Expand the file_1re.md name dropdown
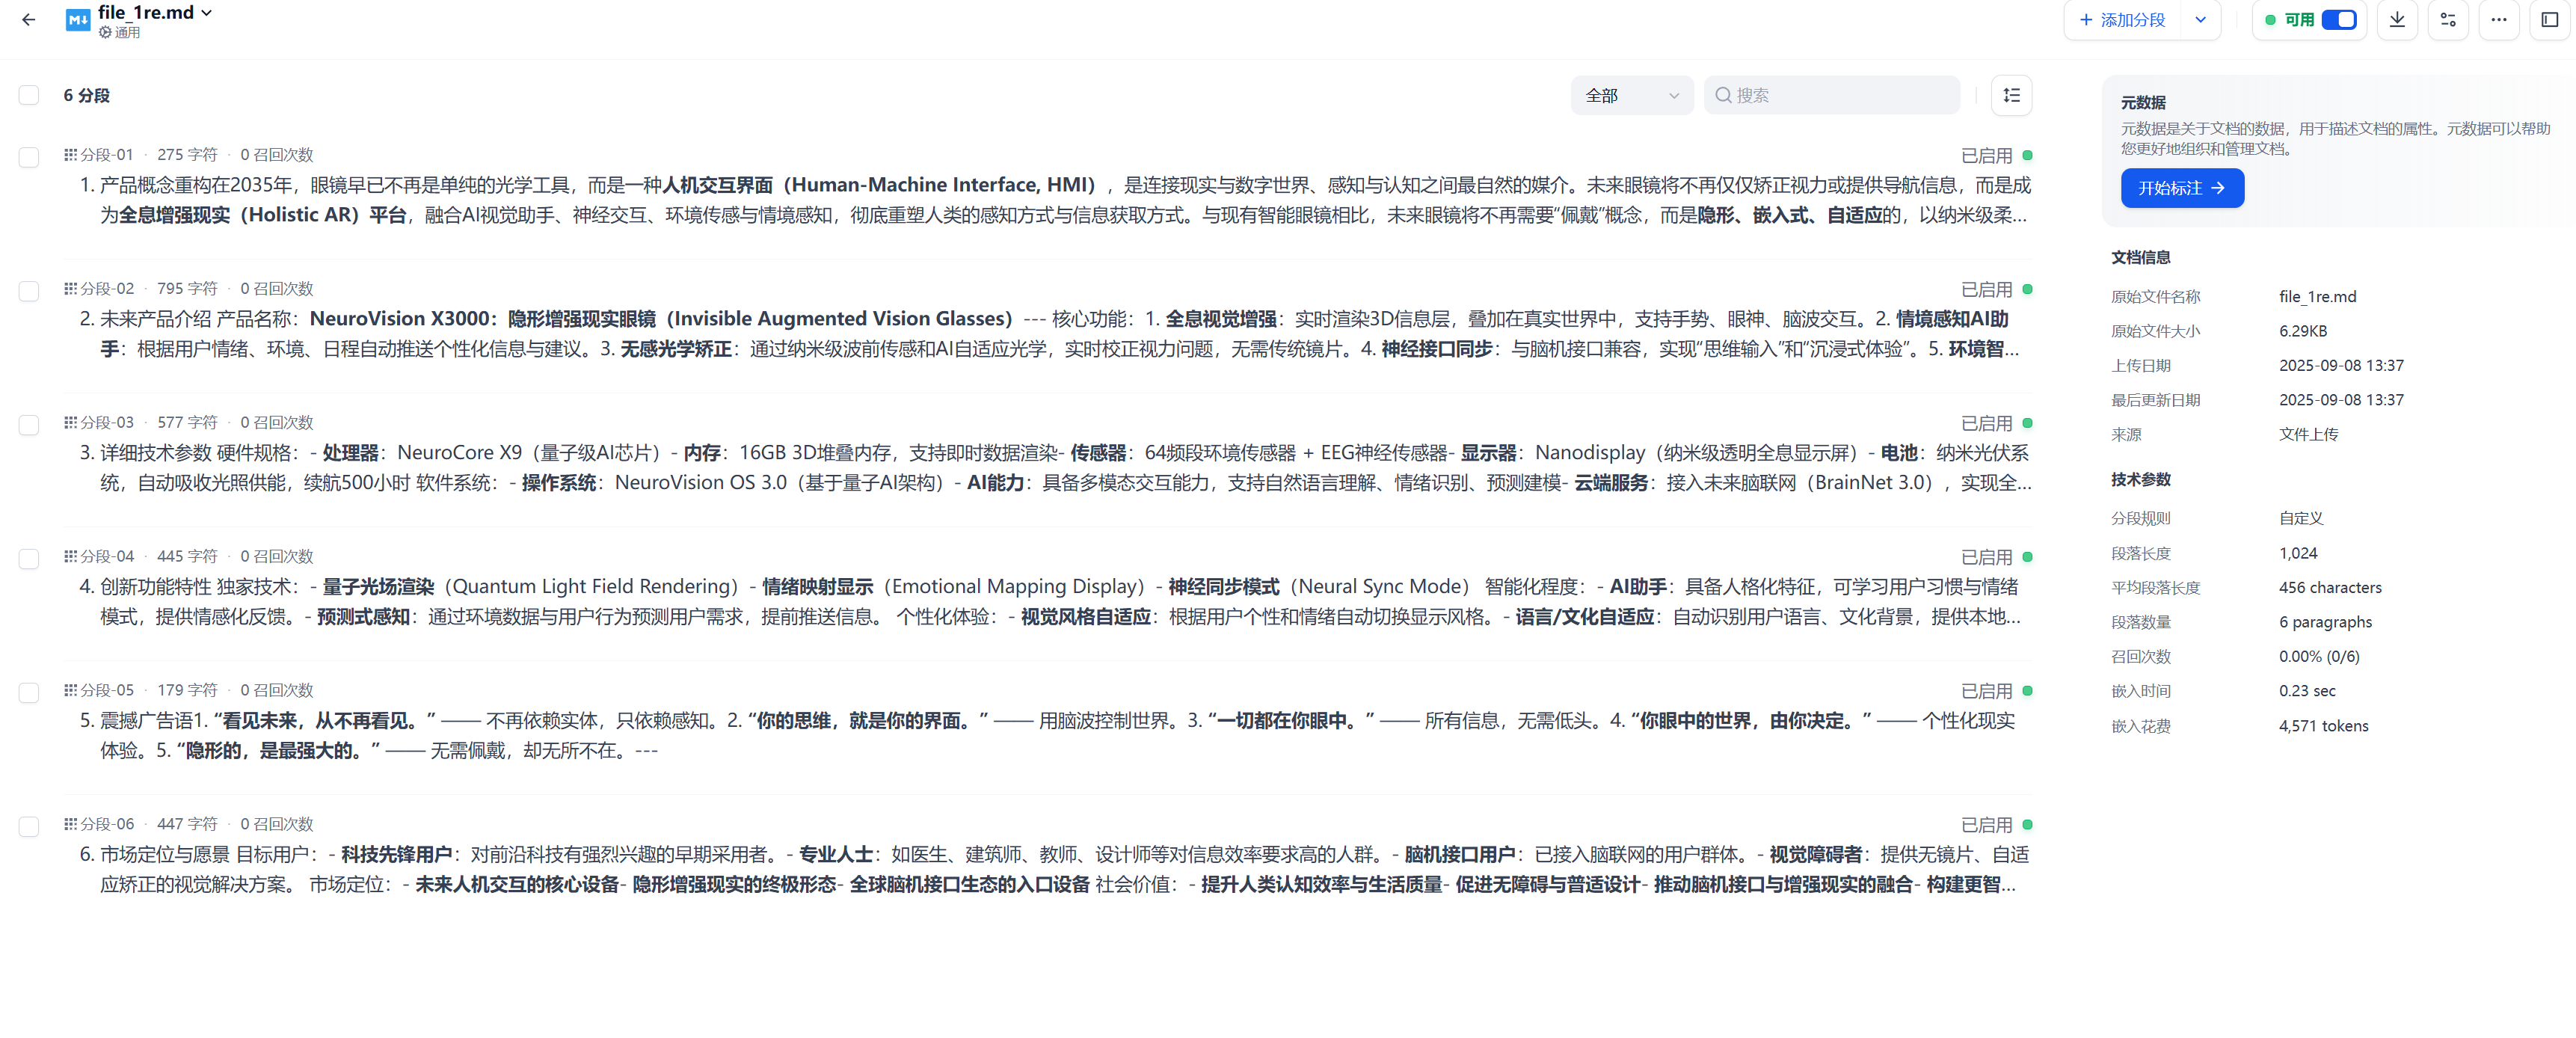Viewport: 2576px width, 1038px height. [x=206, y=13]
